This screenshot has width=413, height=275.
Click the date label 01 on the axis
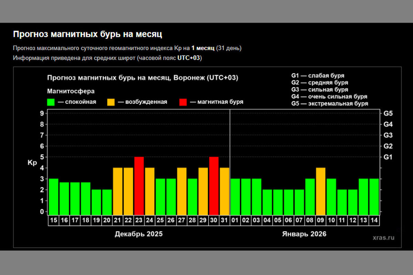235,221
